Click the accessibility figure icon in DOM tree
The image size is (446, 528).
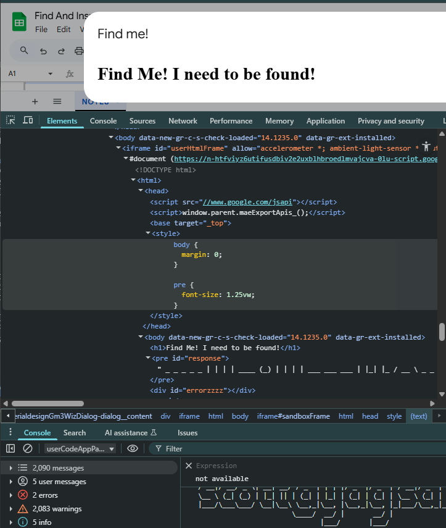coord(426,146)
